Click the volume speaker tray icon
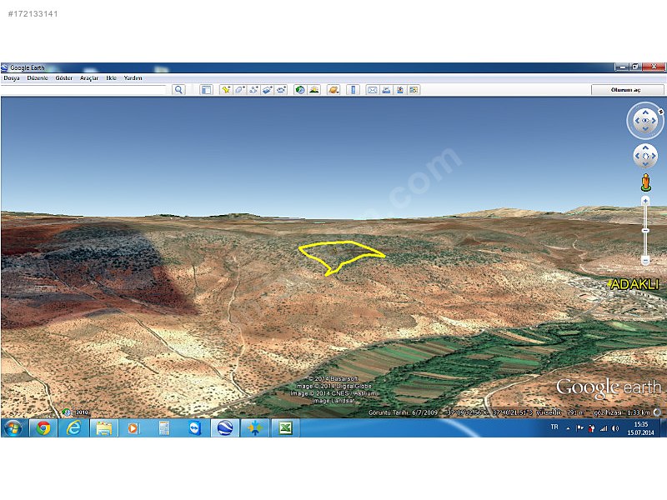The height and width of the screenshot is (500, 667). pyautogui.click(x=615, y=428)
